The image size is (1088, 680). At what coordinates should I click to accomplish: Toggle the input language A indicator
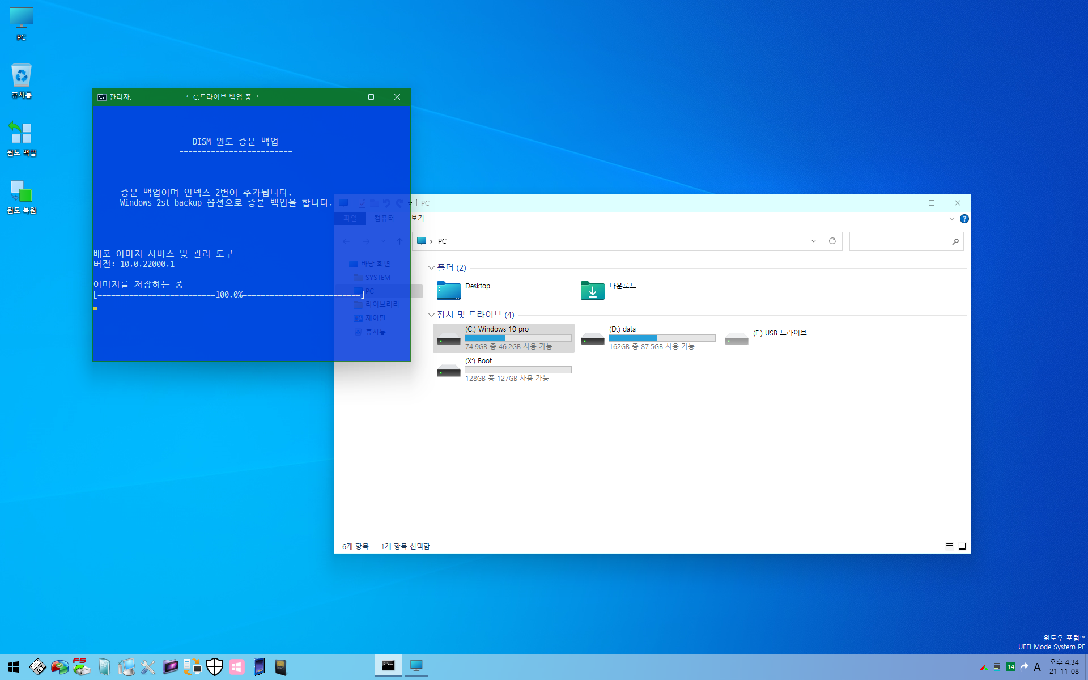[x=1037, y=667]
